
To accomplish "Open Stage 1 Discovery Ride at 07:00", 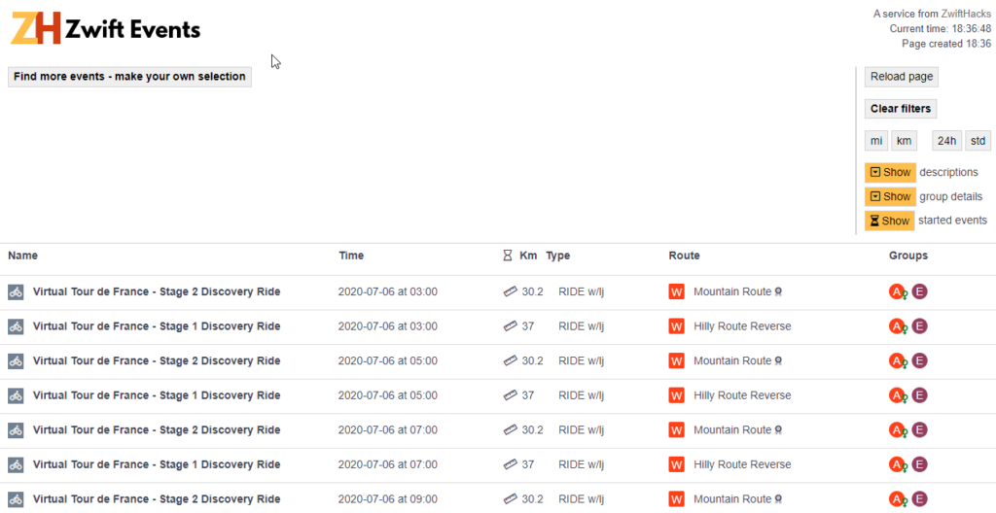I will [x=157, y=464].
